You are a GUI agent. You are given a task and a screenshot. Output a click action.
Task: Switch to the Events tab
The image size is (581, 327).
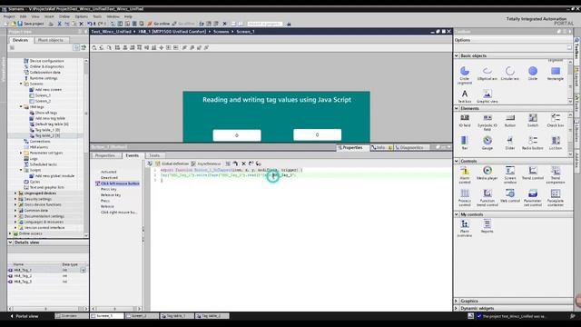(132, 155)
